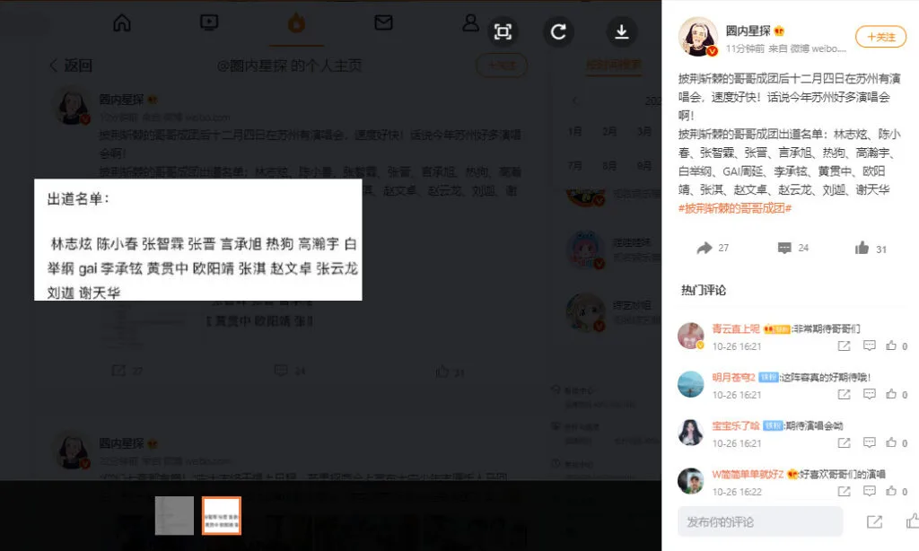Viewport: 919px width, 551px height.
Task: Type in the 发布你的评论 comment box
Action: [x=760, y=521]
